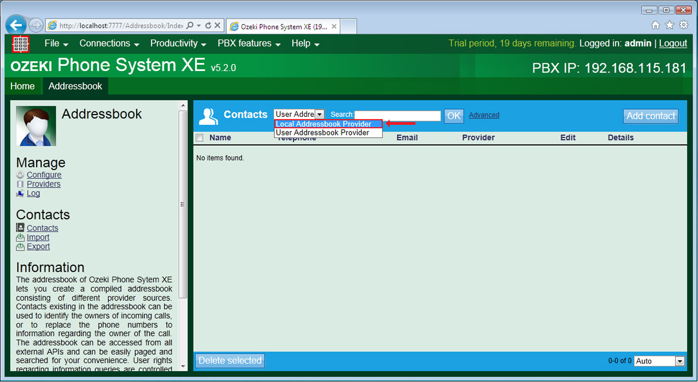This screenshot has width=698, height=382.
Task: Click the Edit column header
Action: click(x=568, y=138)
